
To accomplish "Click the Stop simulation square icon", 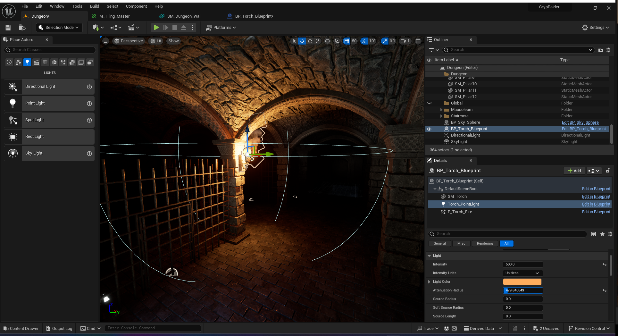I will click(175, 28).
